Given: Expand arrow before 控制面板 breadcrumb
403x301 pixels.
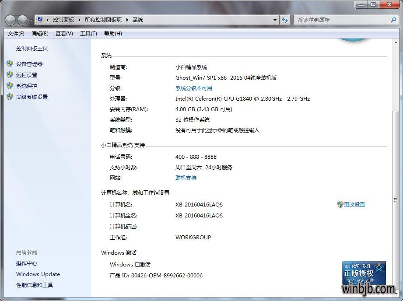Looking at the screenshot, I should (48, 20).
